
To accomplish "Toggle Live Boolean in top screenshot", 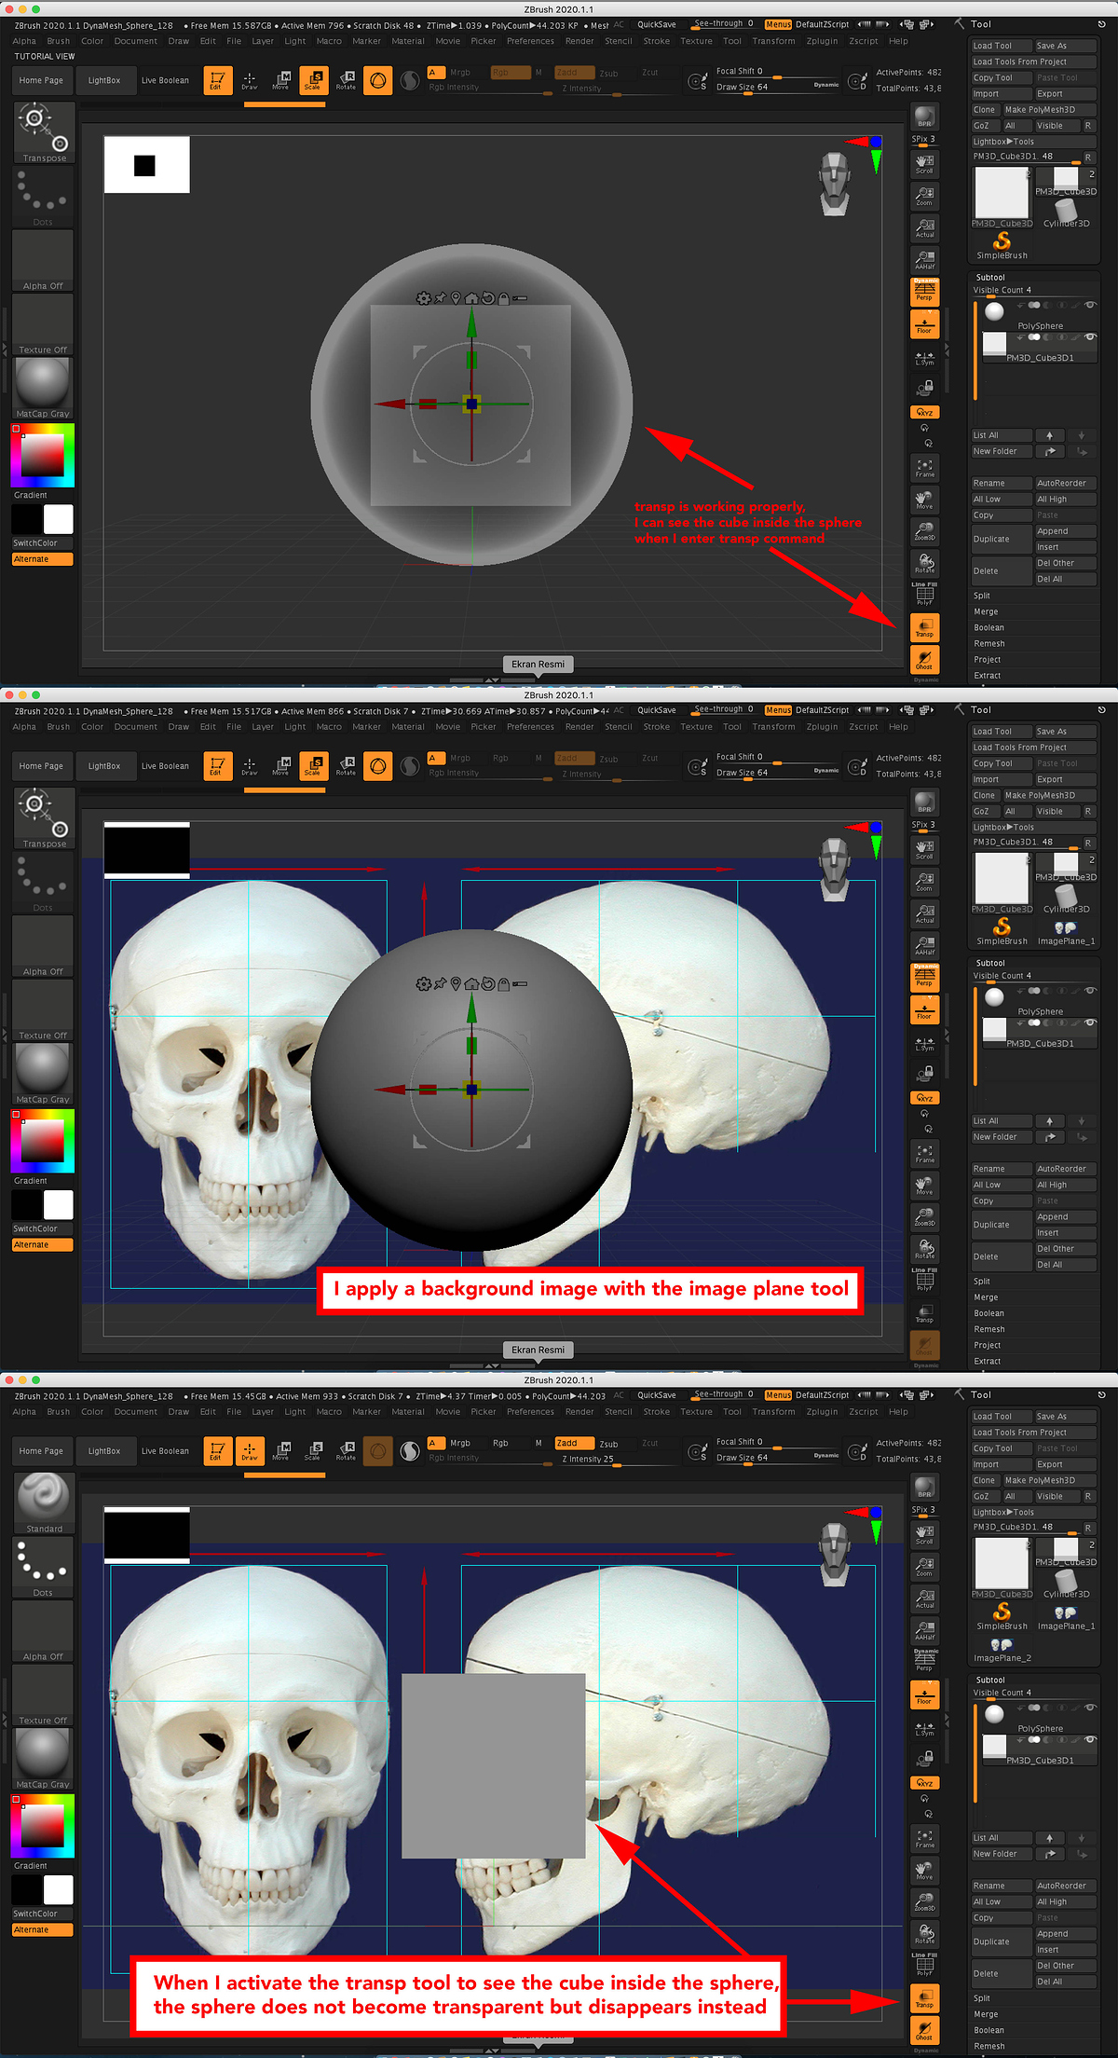I will pos(165,80).
